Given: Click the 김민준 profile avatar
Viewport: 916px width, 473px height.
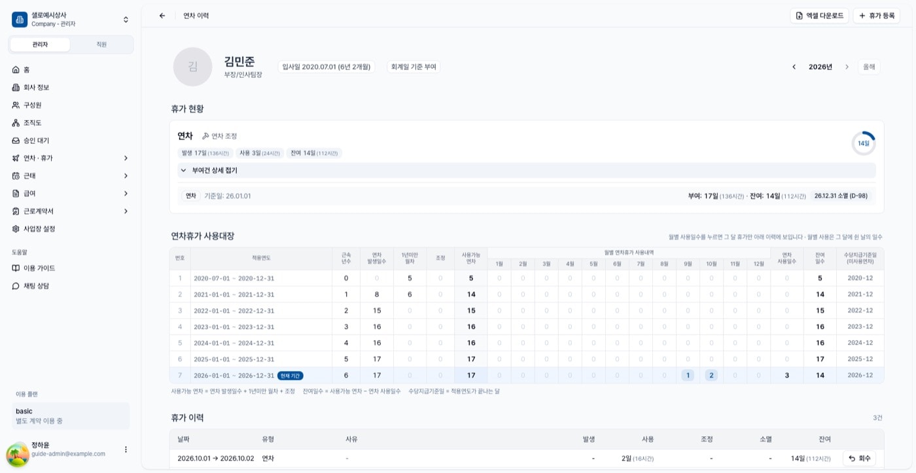Looking at the screenshot, I should 192,67.
